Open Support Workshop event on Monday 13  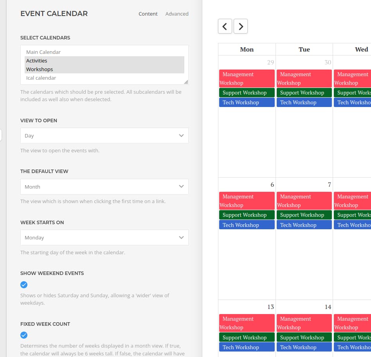[247, 337]
